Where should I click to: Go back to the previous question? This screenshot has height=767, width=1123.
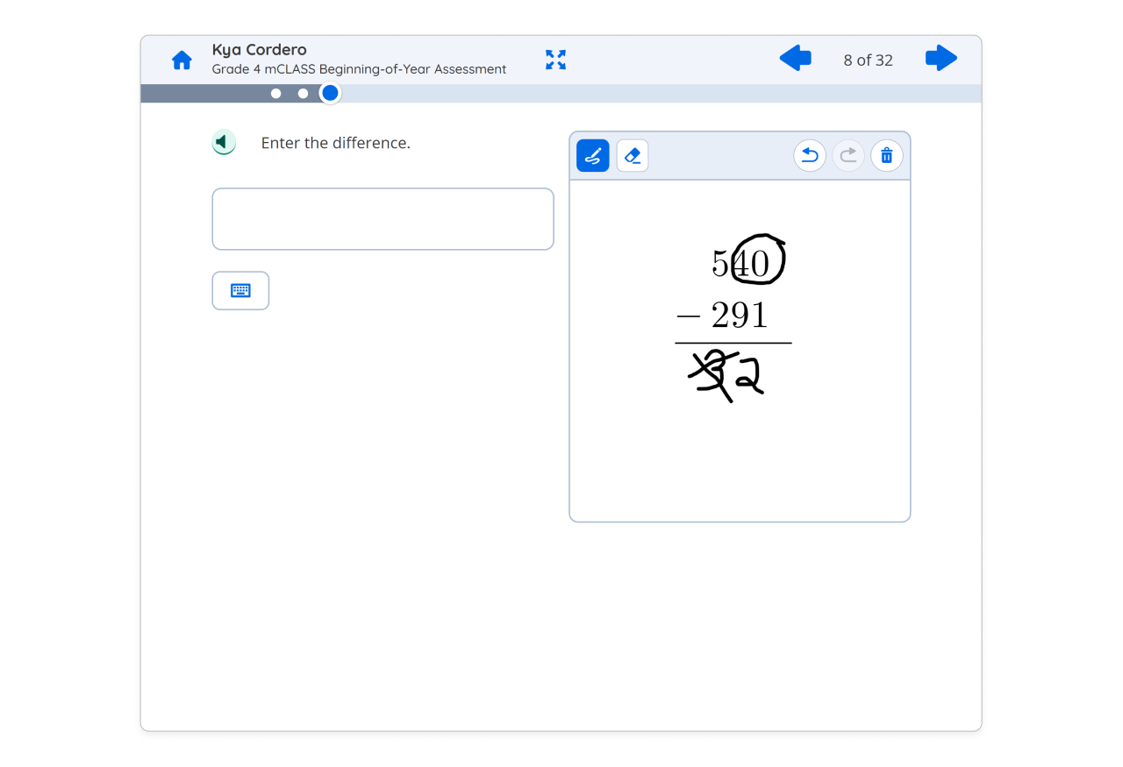[x=795, y=59]
